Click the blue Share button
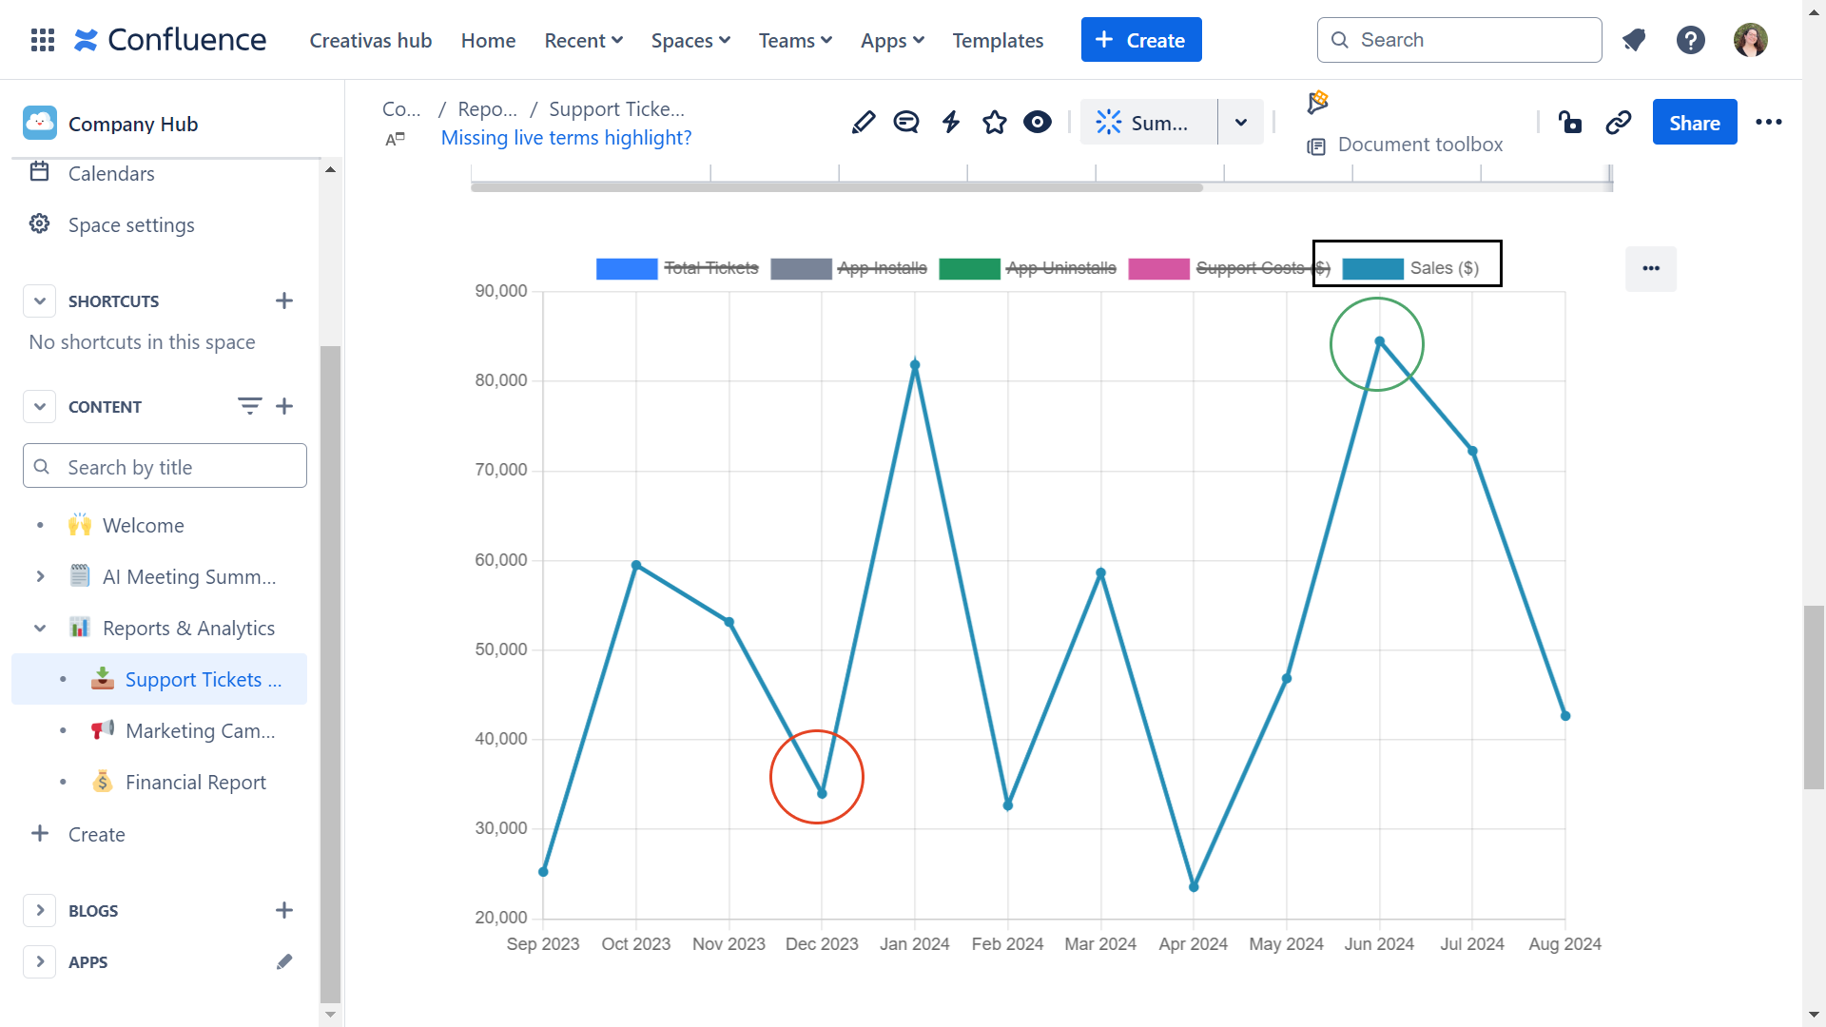 pos(1694,123)
